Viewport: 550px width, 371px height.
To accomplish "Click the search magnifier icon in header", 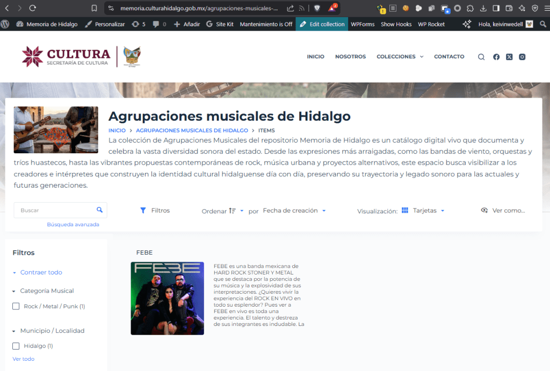I will pos(481,57).
